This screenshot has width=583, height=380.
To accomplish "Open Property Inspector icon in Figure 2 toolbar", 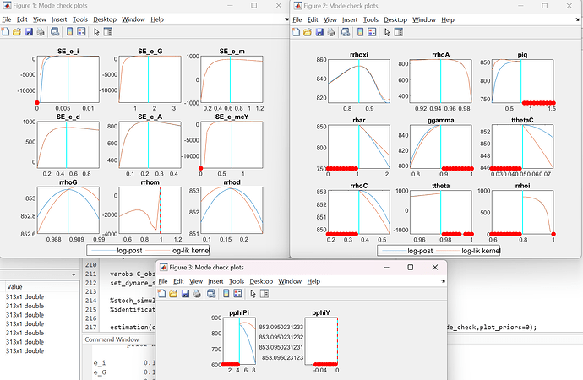I will tap(399, 32).
